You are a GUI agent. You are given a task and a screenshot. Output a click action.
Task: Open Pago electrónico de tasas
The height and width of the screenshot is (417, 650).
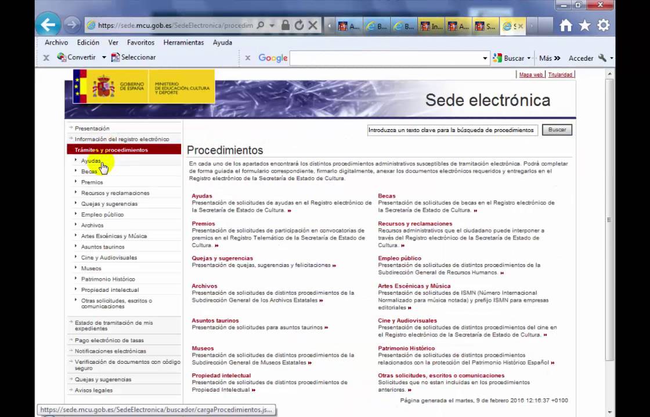point(110,340)
